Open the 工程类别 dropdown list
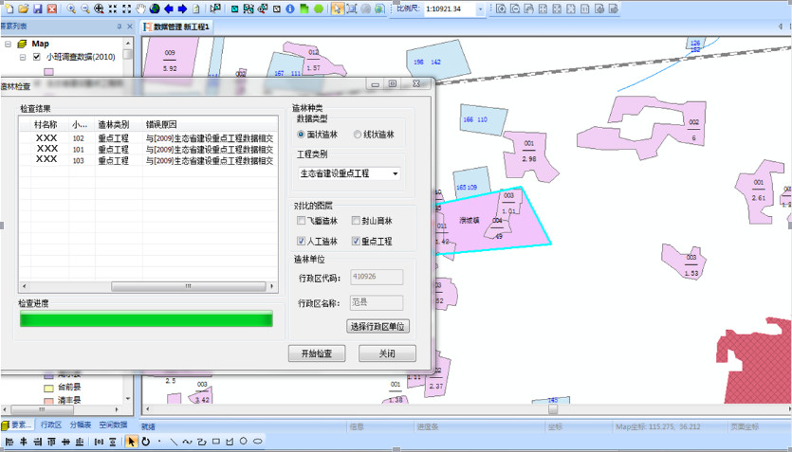 (395, 174)
